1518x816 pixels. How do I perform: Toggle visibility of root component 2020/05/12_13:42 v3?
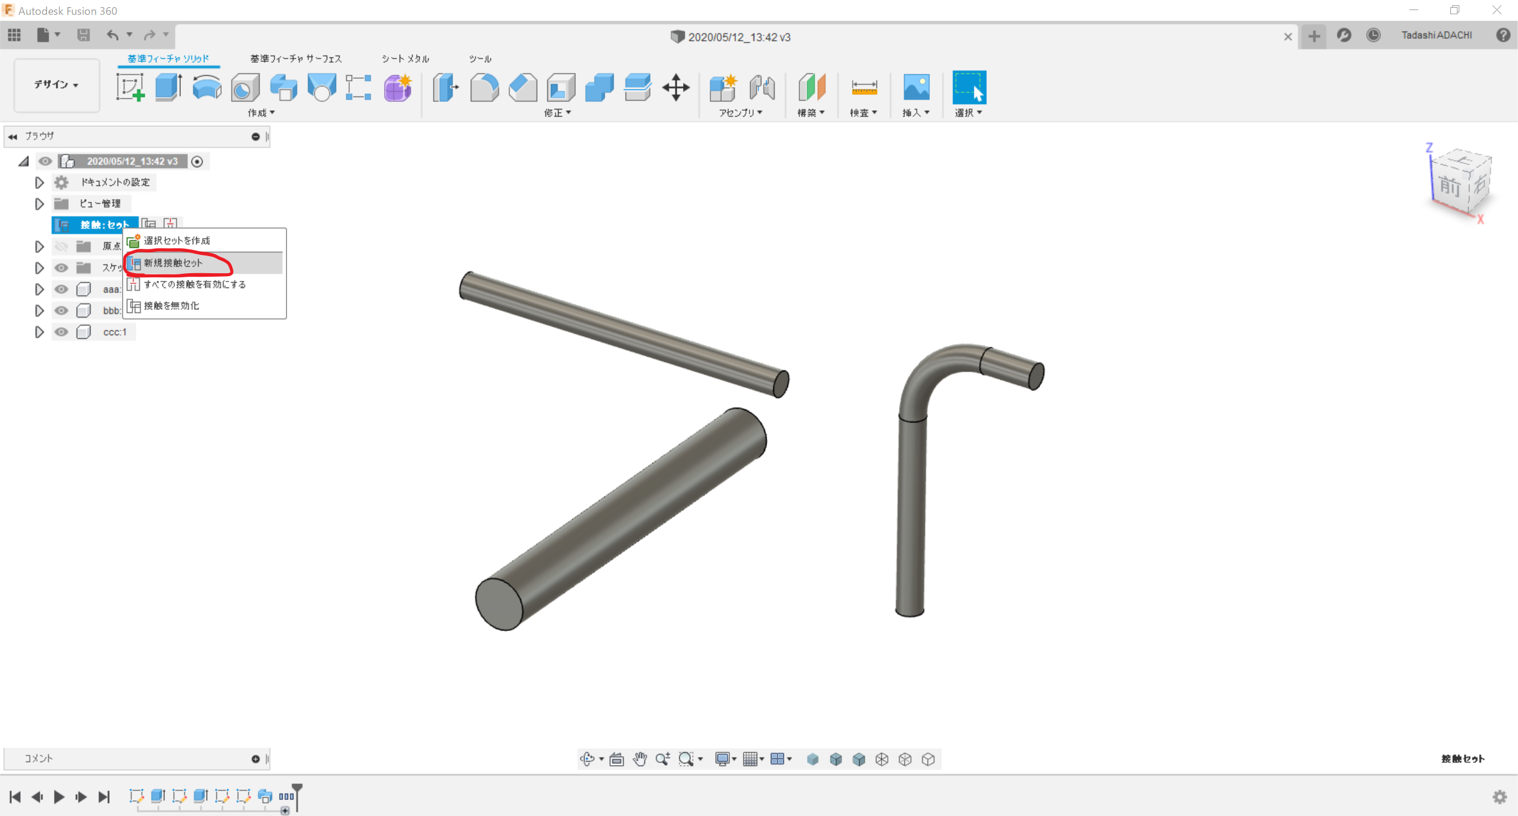[x=45, y=161]
